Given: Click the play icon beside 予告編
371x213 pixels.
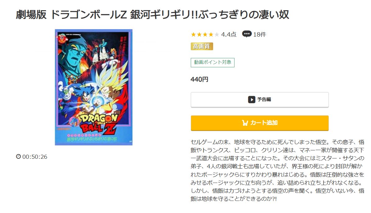Looking at the screenshot, I should tap(252, 100).
